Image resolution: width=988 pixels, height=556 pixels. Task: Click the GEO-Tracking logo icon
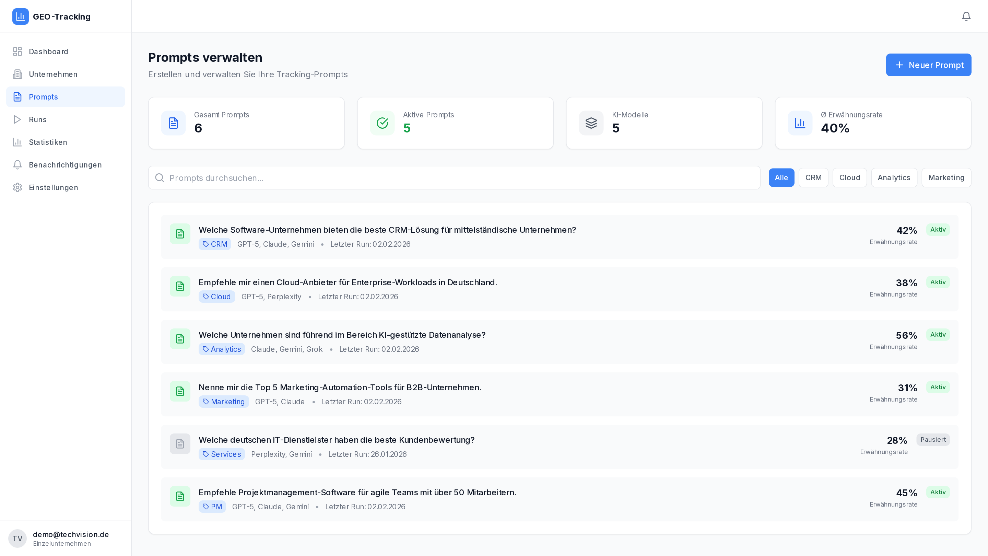pos(20,16)
